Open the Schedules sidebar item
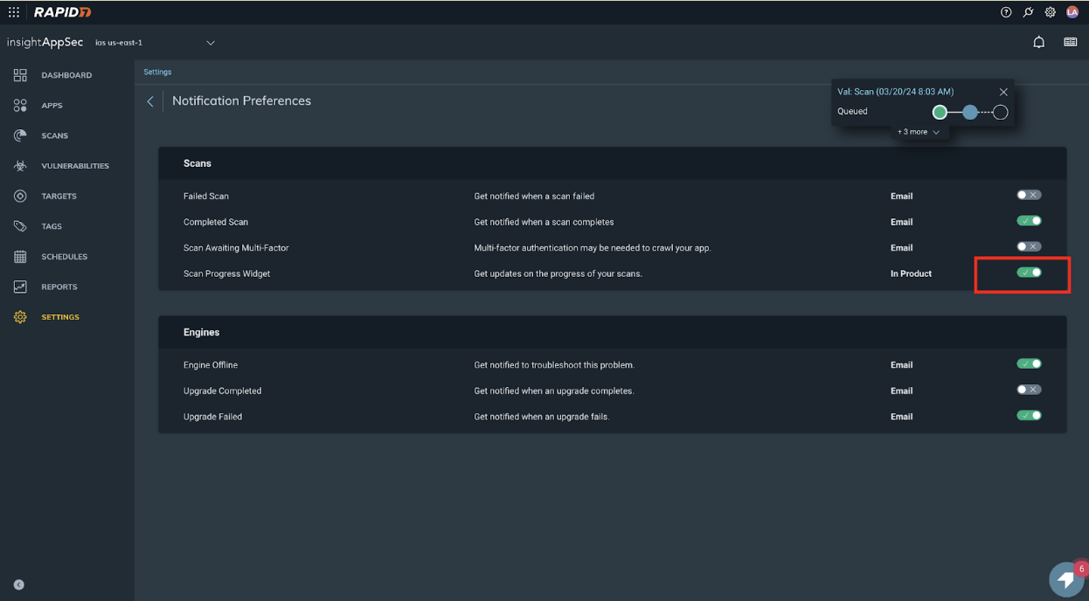This screenshot has height=601, width=1089. tap(64, 257)
